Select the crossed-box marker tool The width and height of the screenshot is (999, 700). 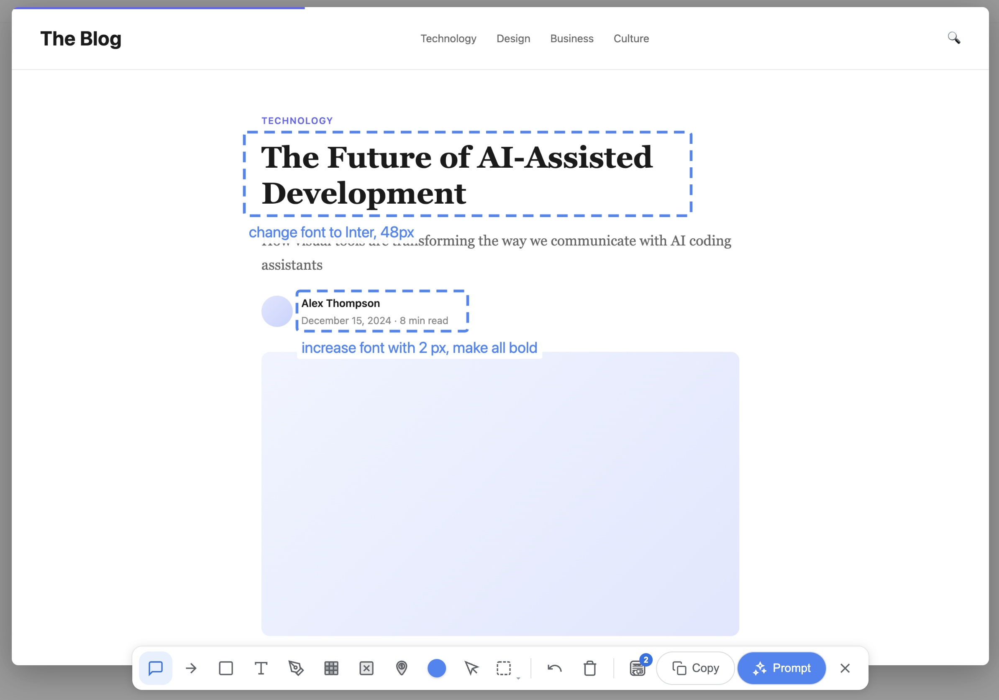tap(366, 668)
